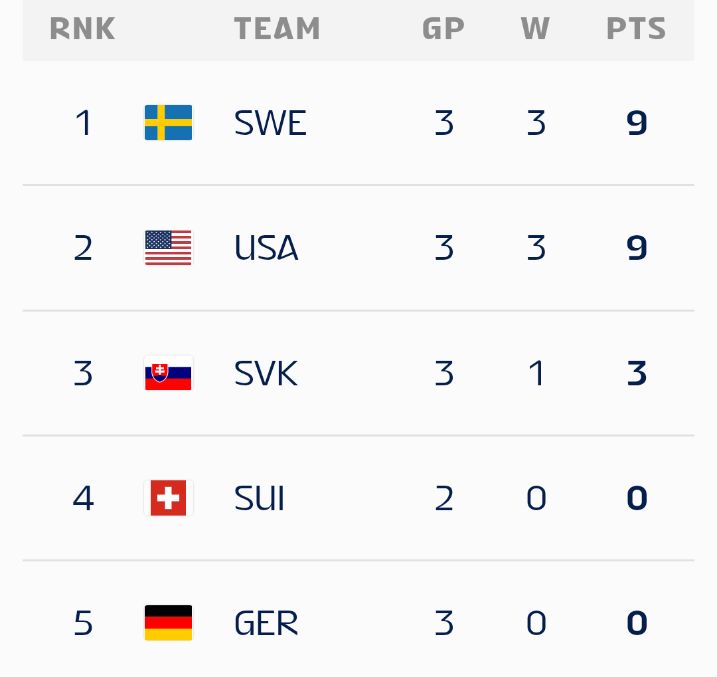Sort by the GP column header
717x677 pixels.
pos(443,29)
